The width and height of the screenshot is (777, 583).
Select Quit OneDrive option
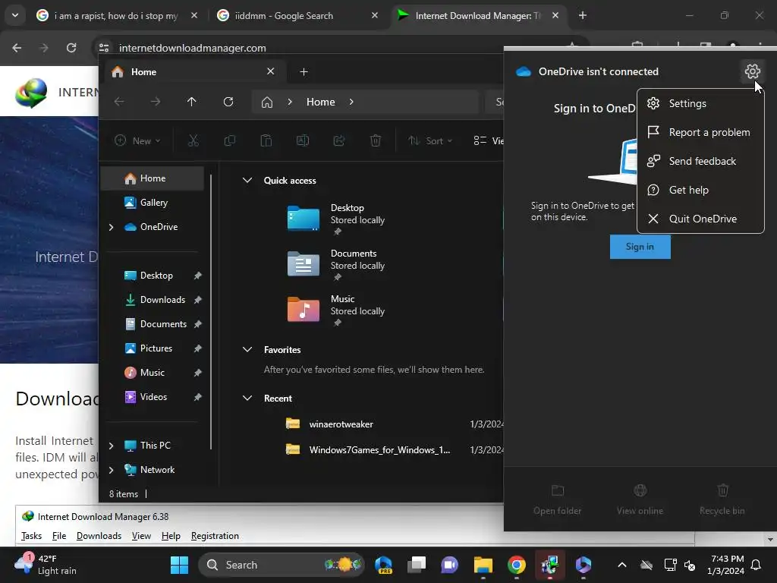[700, 219]
